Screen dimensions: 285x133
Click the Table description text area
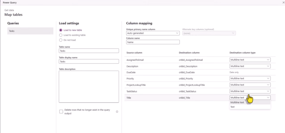pyautogui.click(x=89, y=87)
